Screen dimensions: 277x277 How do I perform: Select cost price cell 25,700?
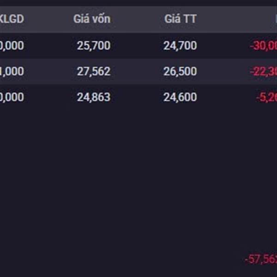[94, 46]
